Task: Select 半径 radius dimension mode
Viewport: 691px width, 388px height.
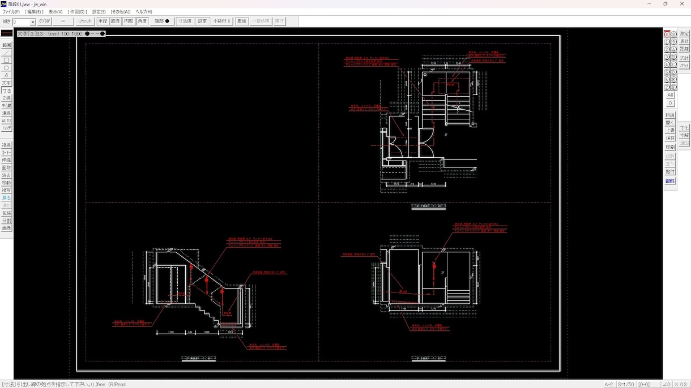Action: 103,21
